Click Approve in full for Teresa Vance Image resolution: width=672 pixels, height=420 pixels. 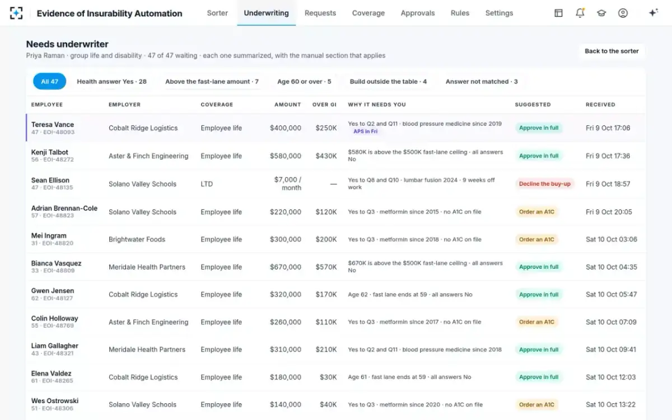click(539, 128)
